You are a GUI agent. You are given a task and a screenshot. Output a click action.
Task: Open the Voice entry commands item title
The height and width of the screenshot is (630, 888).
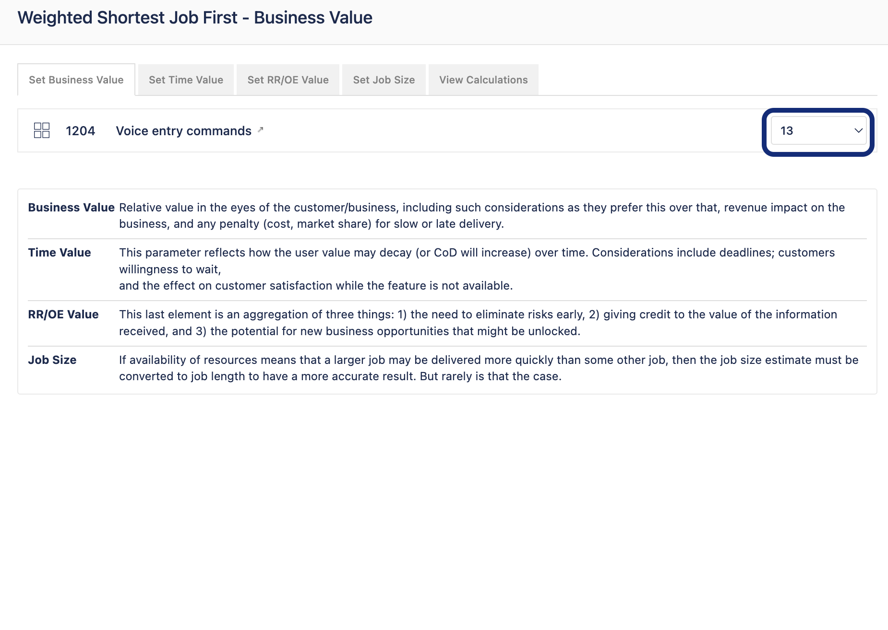pyautogui.click(x=184, y=131)
